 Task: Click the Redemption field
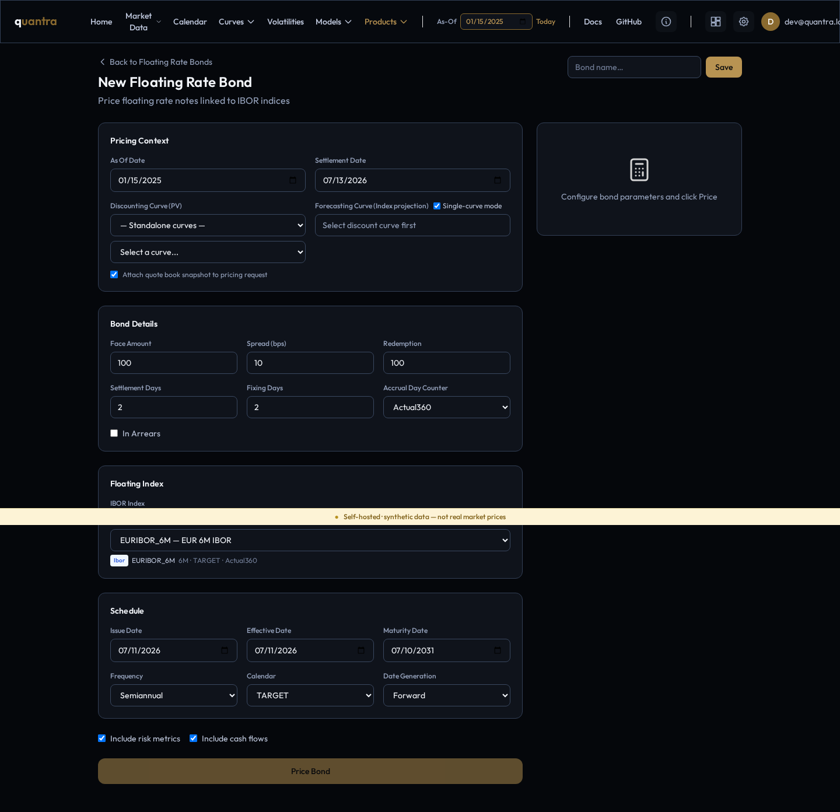pos(447,363)
